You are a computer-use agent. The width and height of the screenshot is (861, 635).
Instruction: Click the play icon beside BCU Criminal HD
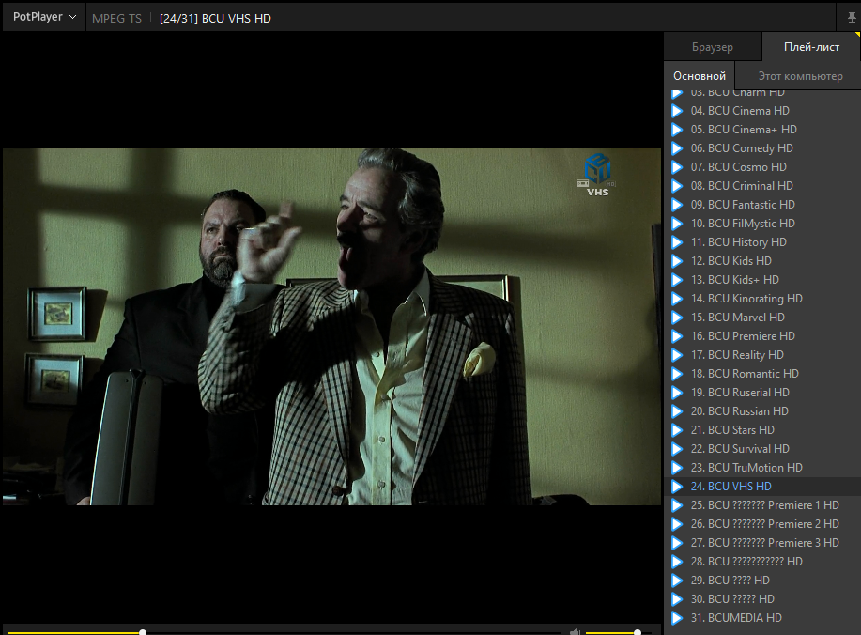click(x=677, y=186)
